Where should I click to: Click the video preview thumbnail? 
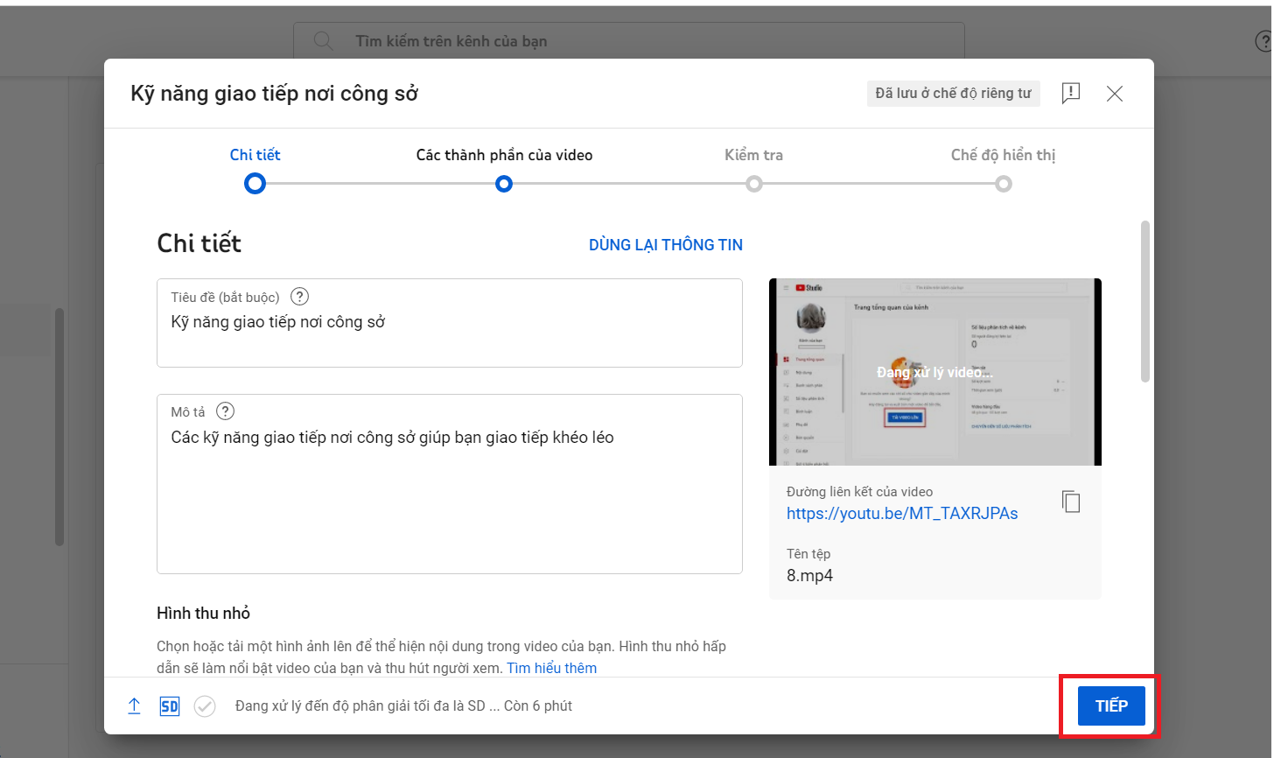pos(934,371)
